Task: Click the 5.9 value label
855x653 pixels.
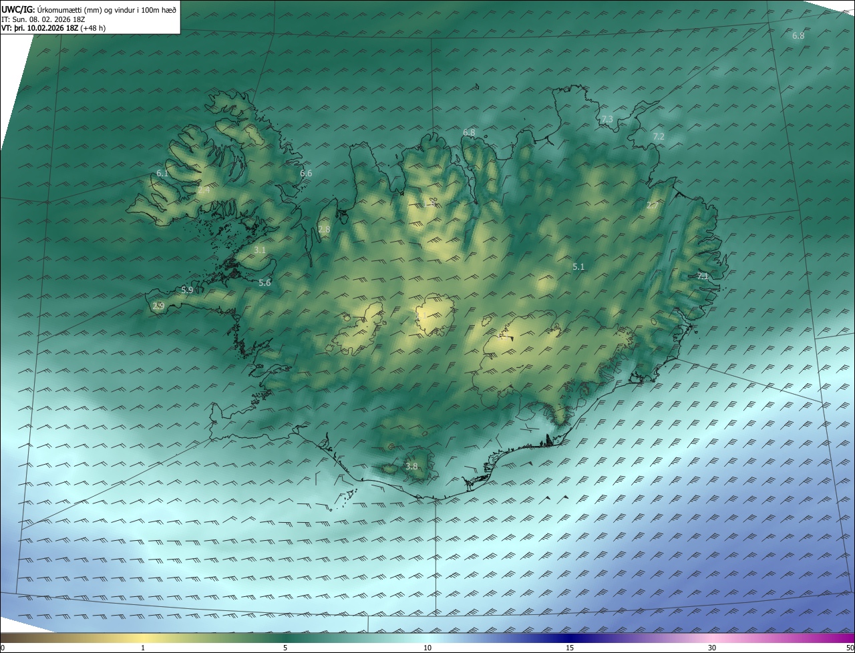Action: point(187,290)
